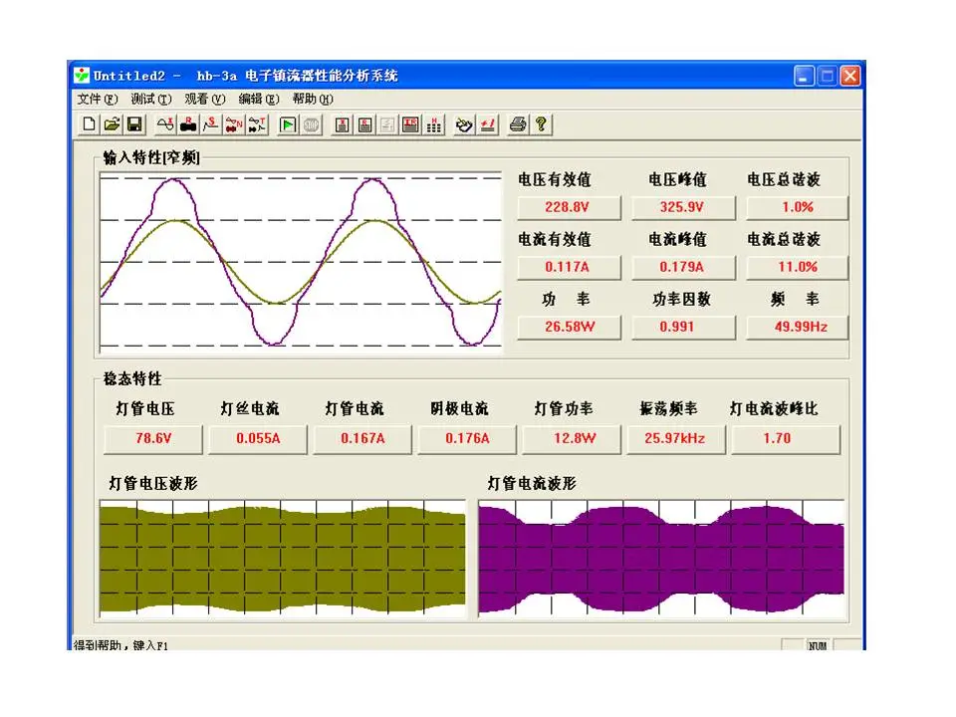This screenshot has height=717, width=956.
Task: Open a file with the folder icon
Action: [x=112, y=124]
